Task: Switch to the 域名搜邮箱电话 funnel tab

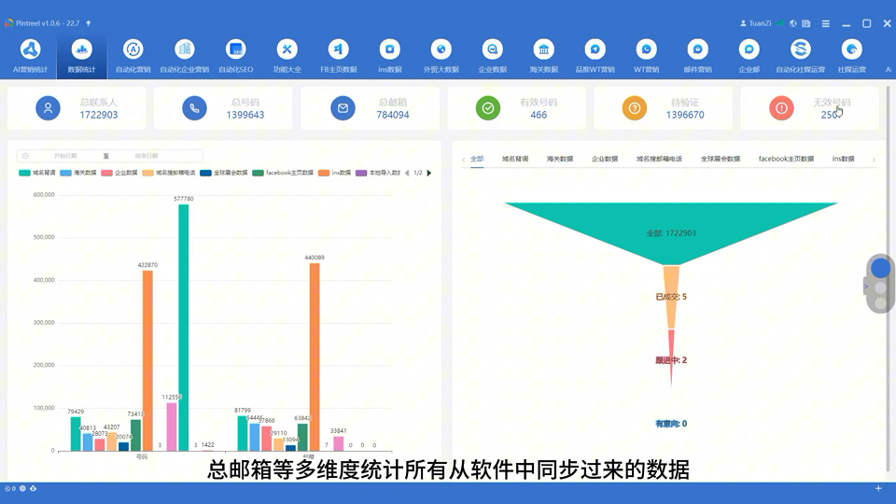Action: click(x=660, y=159)
